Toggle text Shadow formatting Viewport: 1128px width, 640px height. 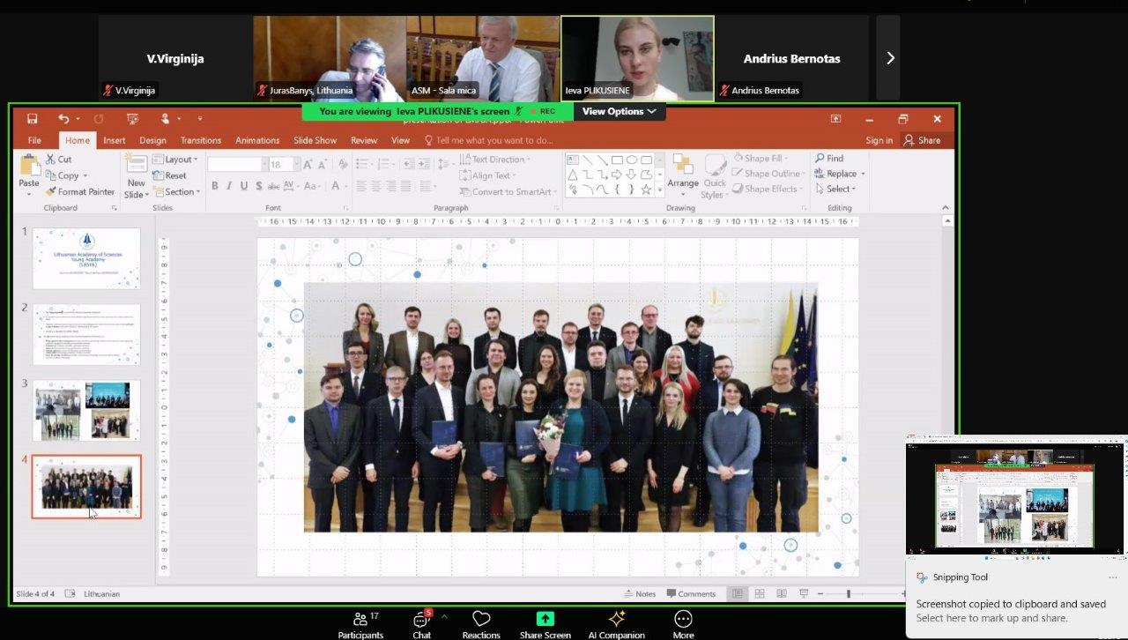pyautogui.click(x=258, y=186)
